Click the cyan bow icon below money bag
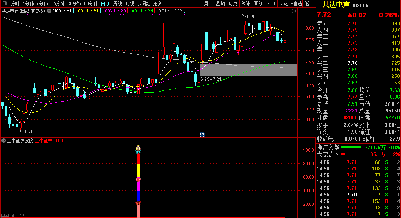The width and height of the screenshot is (401, 218). [138, 152]
